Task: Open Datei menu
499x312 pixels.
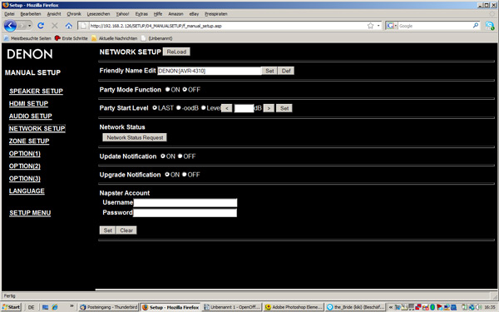Action: point(9,14)
